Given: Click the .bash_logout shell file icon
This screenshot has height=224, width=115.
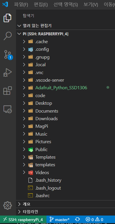Looking at the screenshot, I should [x=30, y=188].
